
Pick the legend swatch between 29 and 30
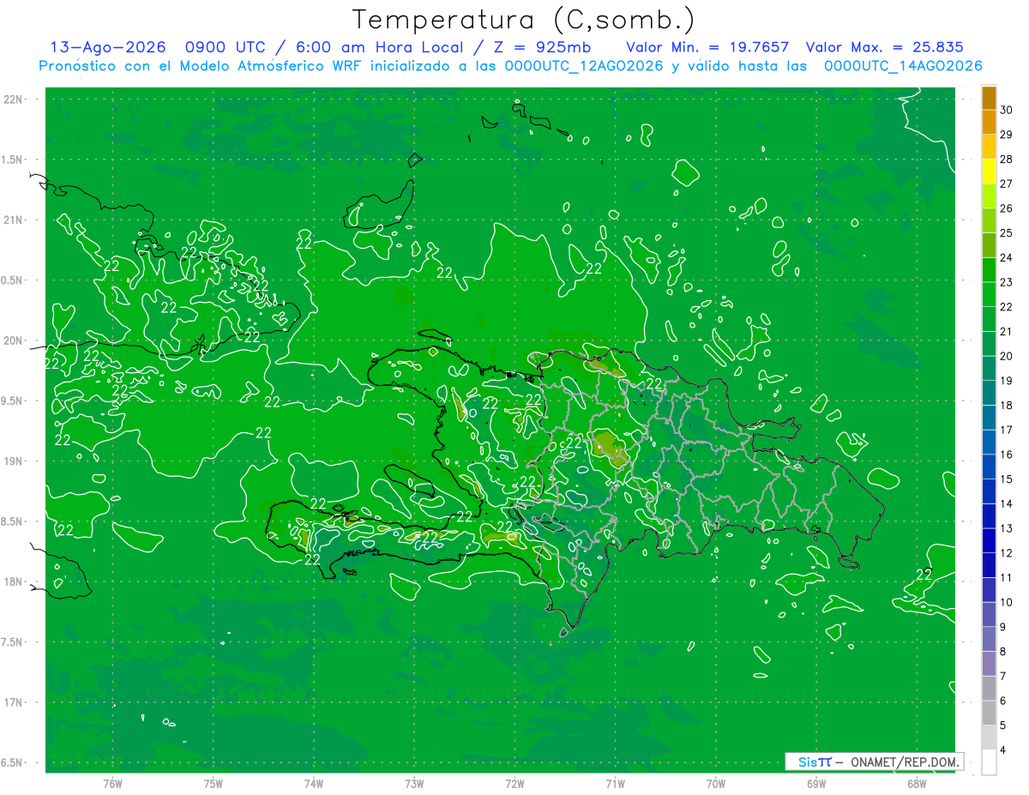989,122
